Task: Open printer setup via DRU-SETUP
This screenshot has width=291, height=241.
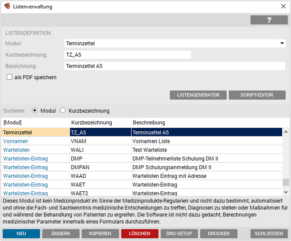Action: (x=179, y=234)
